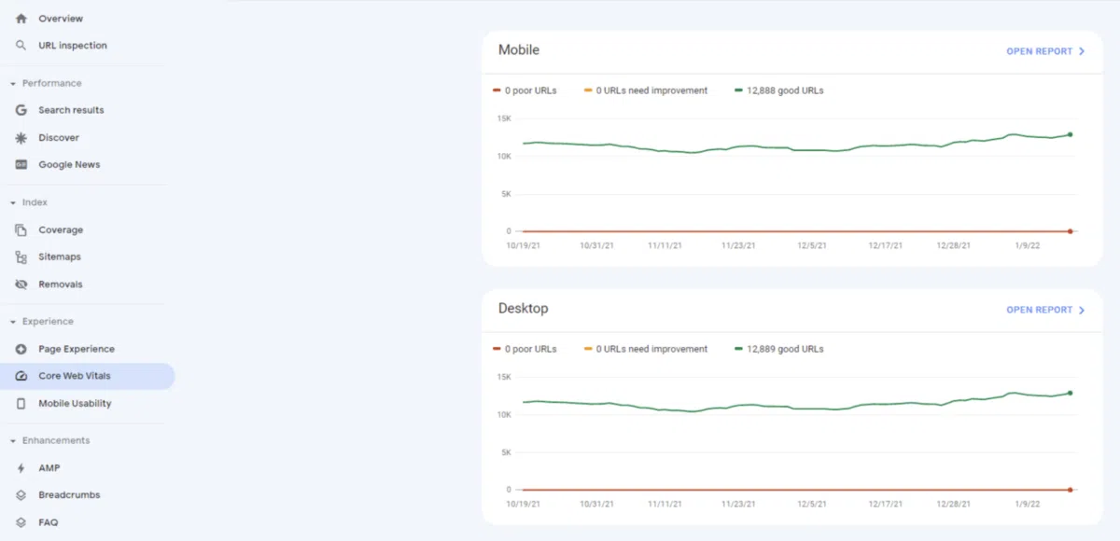
Task: Select the Overview home icon
Action: 20,18
